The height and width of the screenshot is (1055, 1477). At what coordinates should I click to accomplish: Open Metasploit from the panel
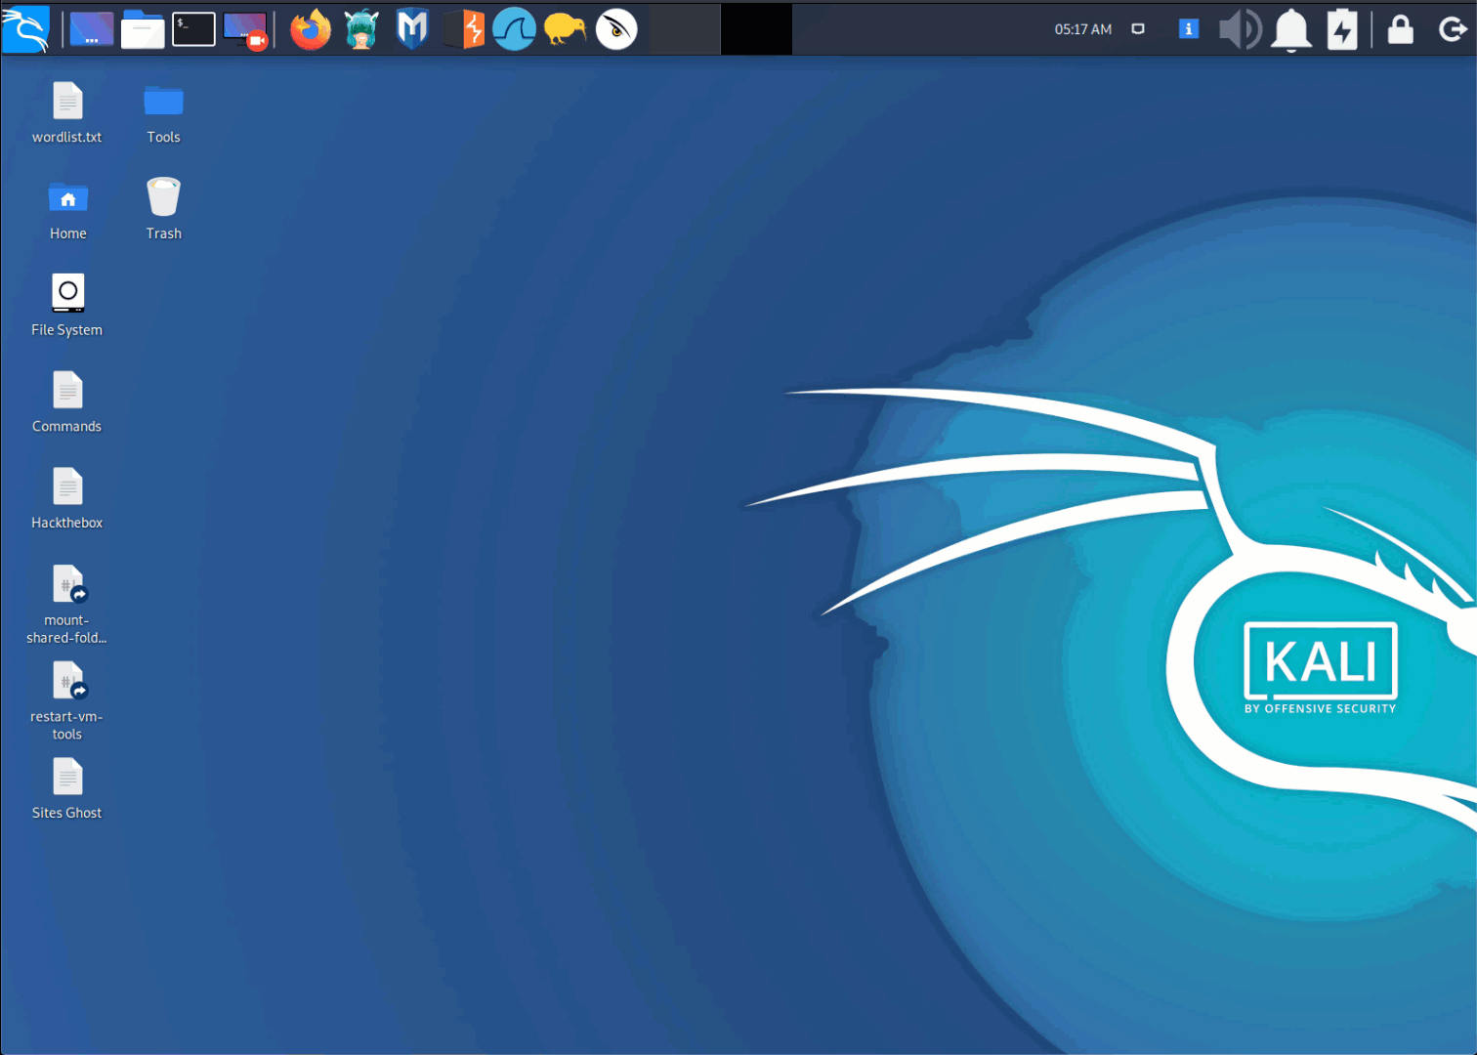tap(412, 29)
